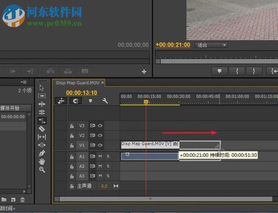The image size is (278, 213).
Task: Toggle sync lock on A2 track
Action: [92, 166]
